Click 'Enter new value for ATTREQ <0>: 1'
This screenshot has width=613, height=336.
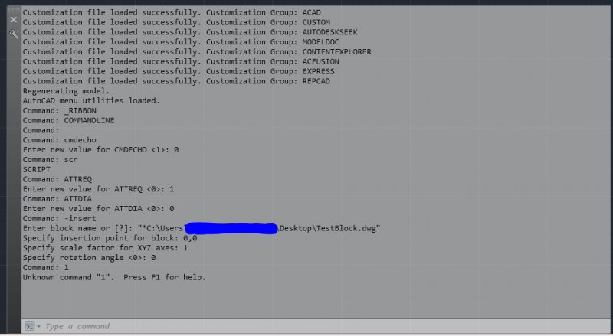point(99,189)
